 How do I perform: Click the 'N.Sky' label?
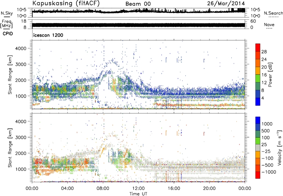7,13
